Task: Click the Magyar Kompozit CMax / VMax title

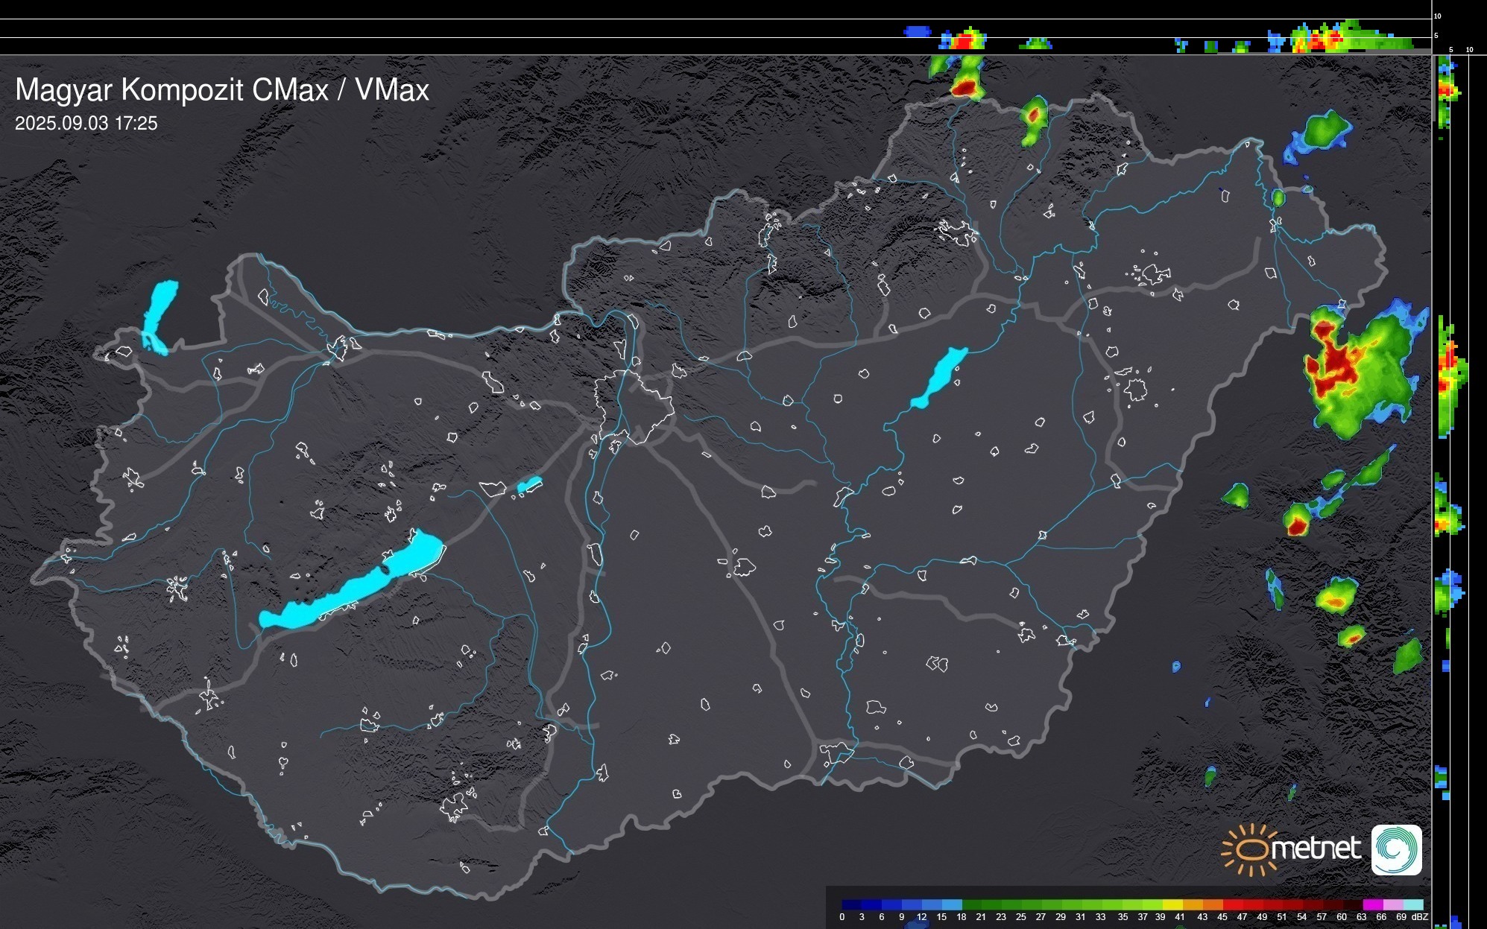Action: [x=222, y=90]
